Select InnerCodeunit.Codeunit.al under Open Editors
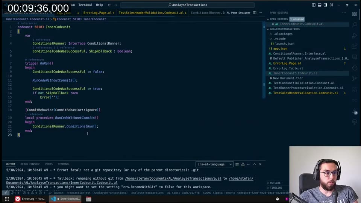361x203 pixels. [x=302, y=24]
